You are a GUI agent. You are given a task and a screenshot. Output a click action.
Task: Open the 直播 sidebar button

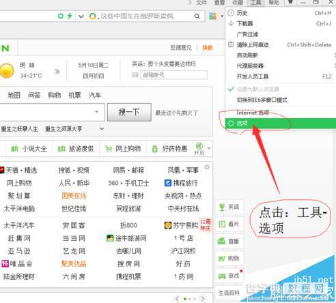point(229,241)
